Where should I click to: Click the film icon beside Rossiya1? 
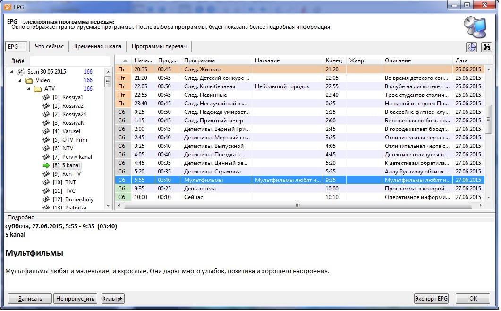pyautogui.click(x=46, y=97)
